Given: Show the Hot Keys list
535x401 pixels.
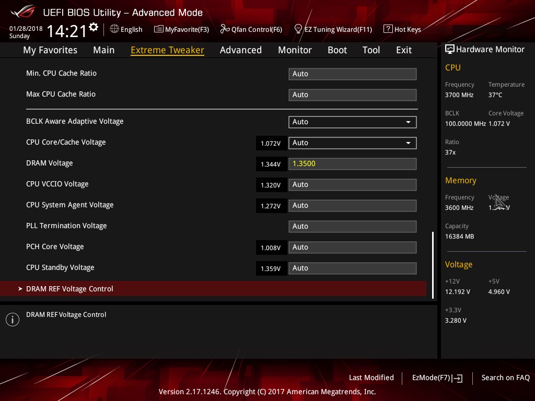Looking at the screenshot, I should (402, 29).
